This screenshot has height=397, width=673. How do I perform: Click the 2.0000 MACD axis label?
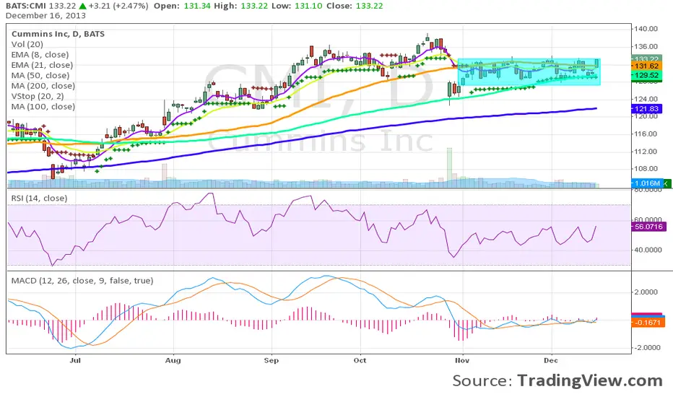point(646,292)
